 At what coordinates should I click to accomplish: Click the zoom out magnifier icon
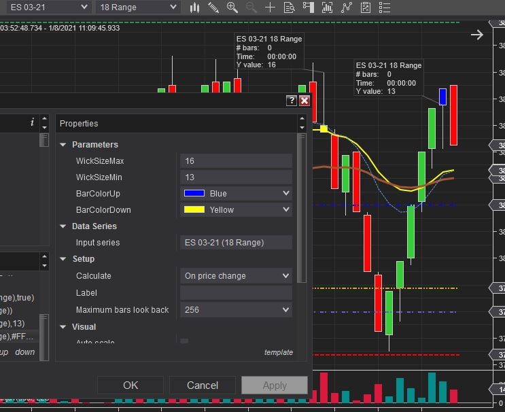[x=251, y=7]
